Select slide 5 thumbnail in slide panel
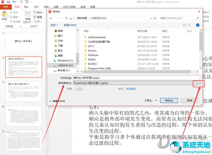 coord(24,141)
